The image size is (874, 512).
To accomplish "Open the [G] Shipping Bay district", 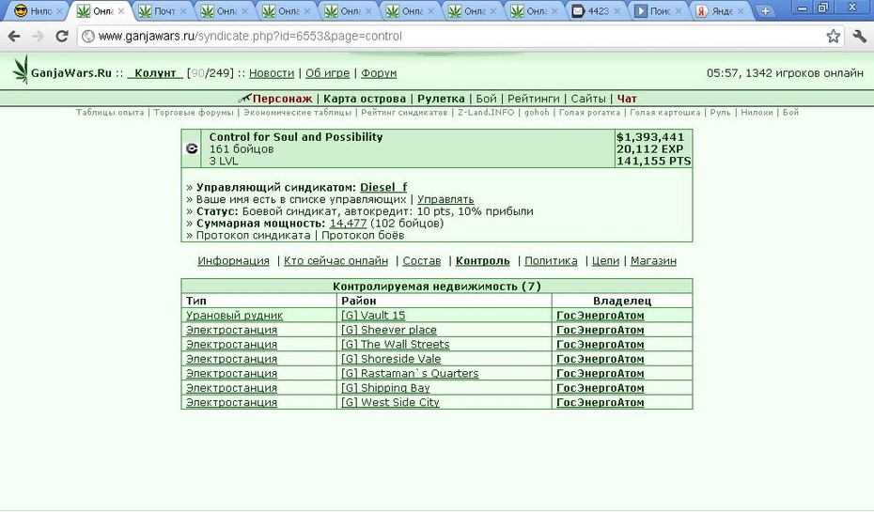I will (x=385, y=388).
